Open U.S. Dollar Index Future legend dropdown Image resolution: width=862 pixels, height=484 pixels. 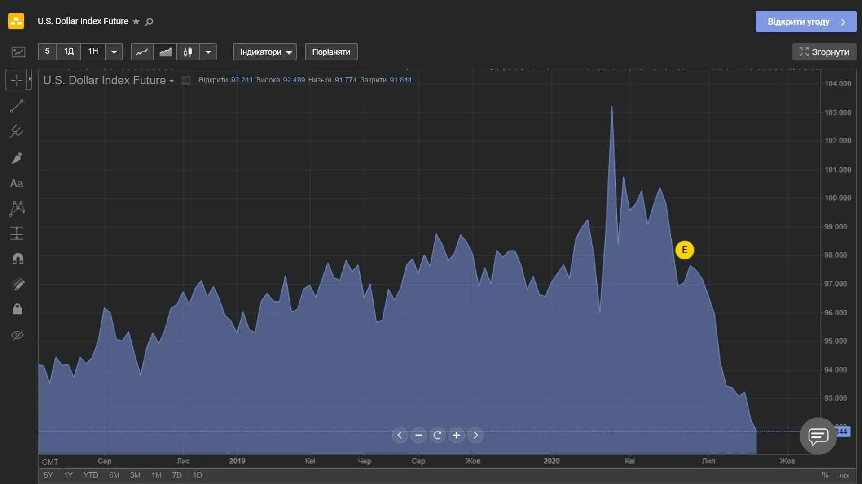[x=172, y=81]
